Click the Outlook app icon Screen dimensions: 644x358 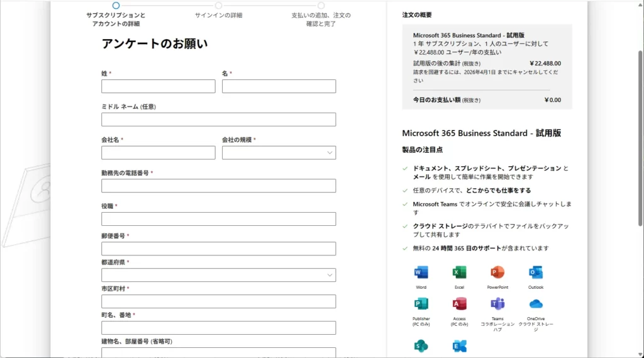[x=536, y=272]
